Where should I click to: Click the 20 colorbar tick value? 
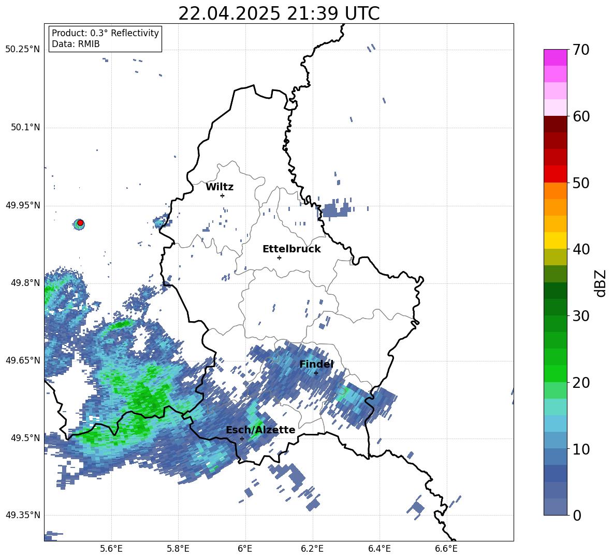pos(581,382)
